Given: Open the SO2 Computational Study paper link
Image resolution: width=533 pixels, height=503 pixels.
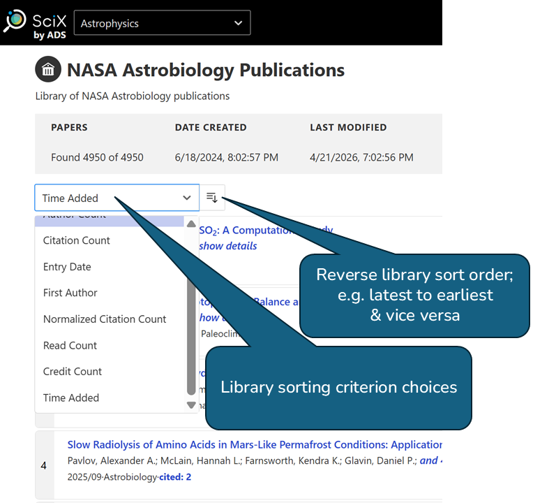Looking at the screenshot, I should click(266, 231).
